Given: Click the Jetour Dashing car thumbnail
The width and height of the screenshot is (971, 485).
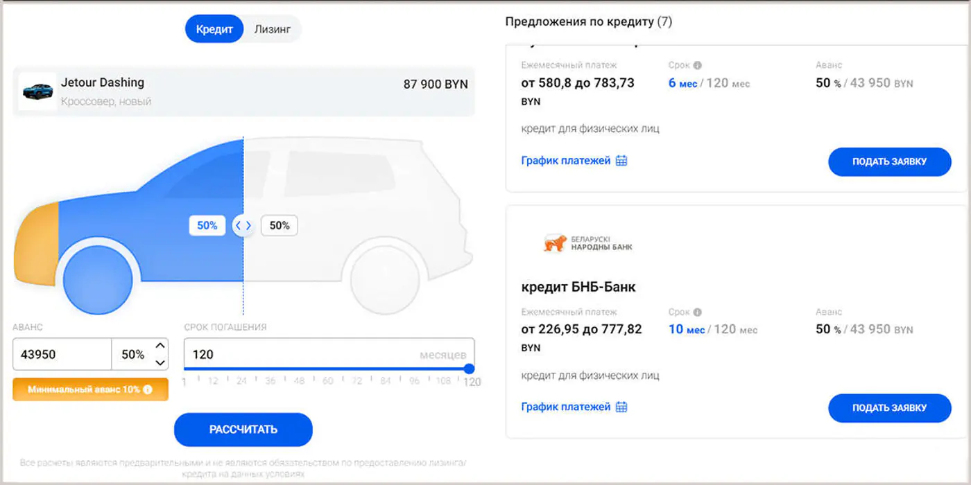Looking at the screenshot, I should pyautogui.click(x=37, y=91).
